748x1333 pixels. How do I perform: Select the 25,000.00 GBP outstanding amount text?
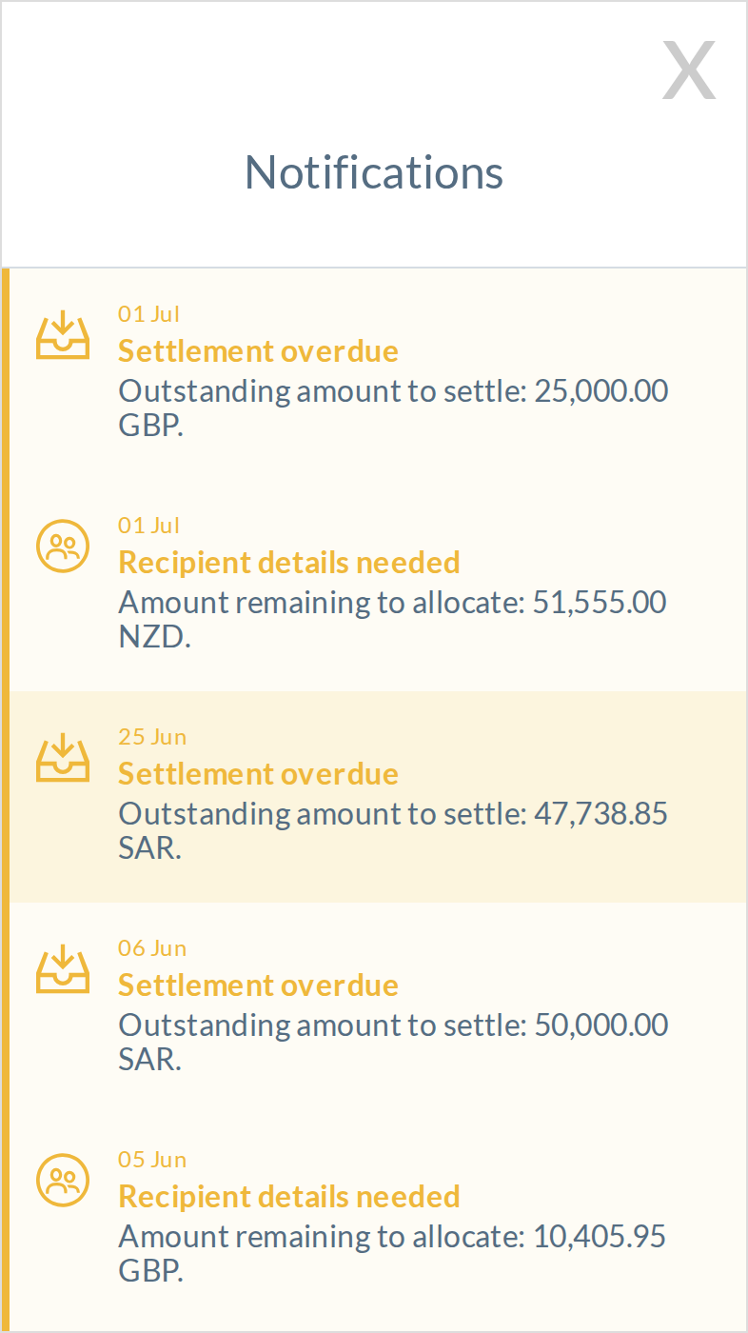[x=393, y=408]
